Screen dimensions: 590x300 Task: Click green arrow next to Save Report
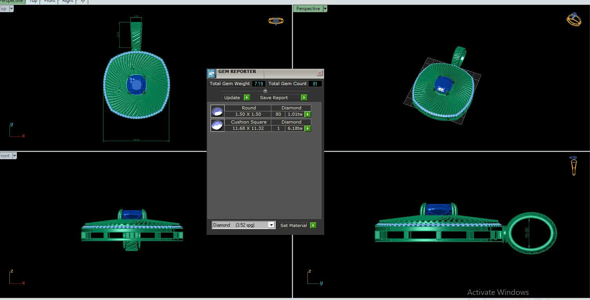tap(304, 98)
